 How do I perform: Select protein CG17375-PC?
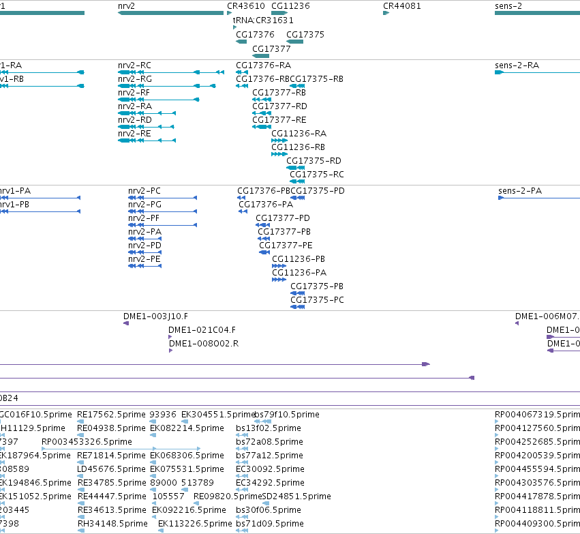pos(317,301)
